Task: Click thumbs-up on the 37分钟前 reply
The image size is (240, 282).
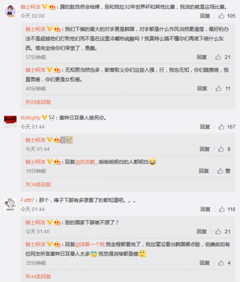Action: click(x=218, y=58)
